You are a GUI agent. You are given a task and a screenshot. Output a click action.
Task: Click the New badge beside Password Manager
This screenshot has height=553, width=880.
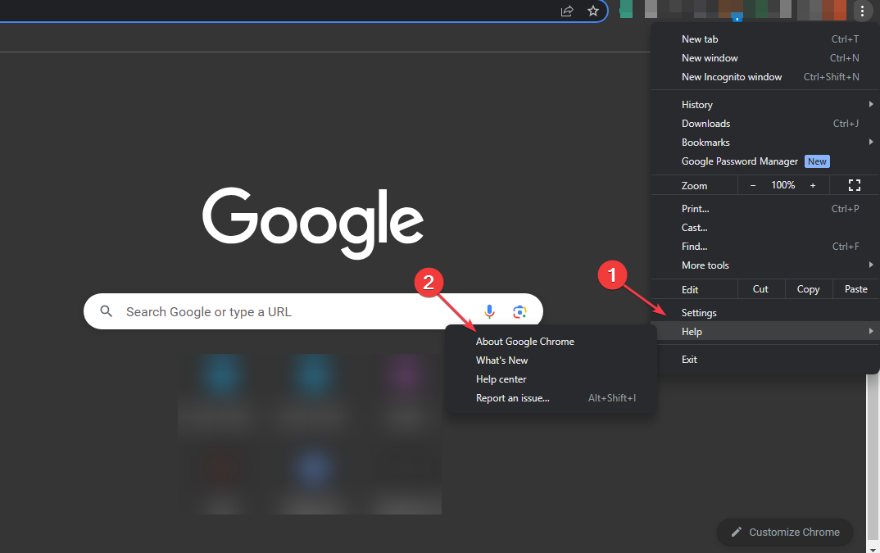[817, 161]
